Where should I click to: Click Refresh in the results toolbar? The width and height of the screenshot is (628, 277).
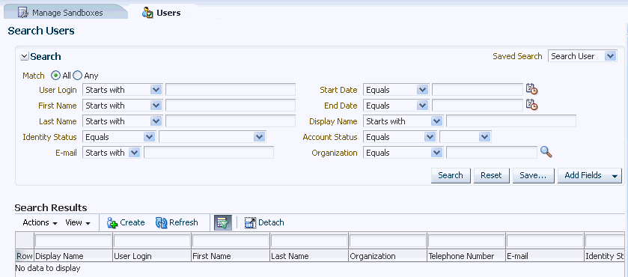tap(177, 222)
